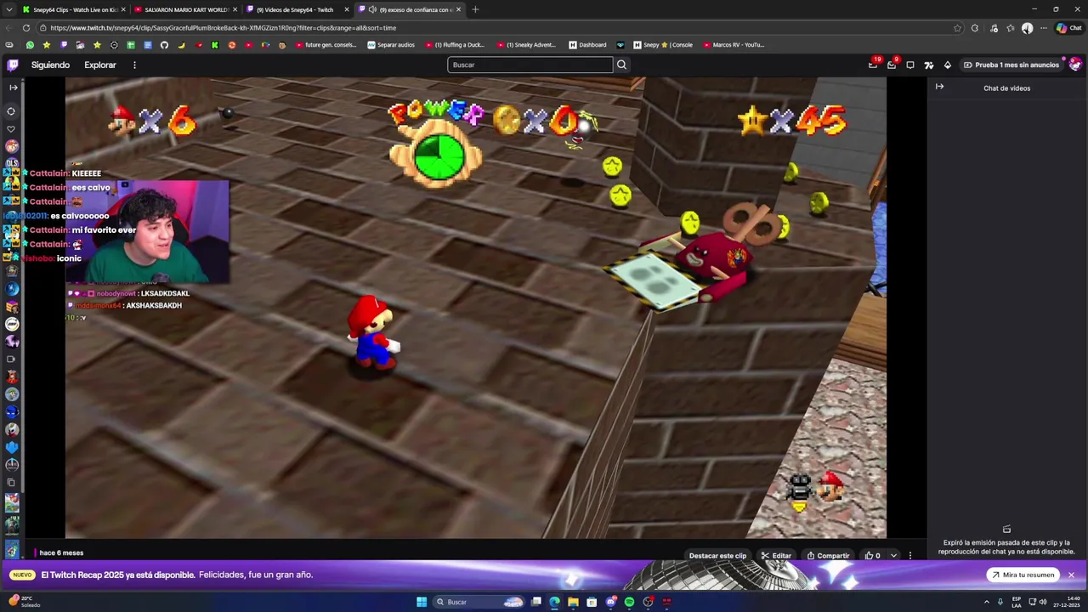Collapse the Chat de videos panel
The height and width of the screenshot is (612, 1088).
point(939,87)
